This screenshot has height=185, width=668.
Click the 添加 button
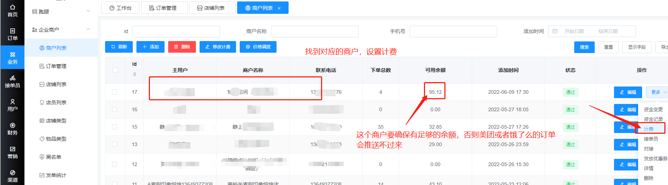click(x=150, y=47)
